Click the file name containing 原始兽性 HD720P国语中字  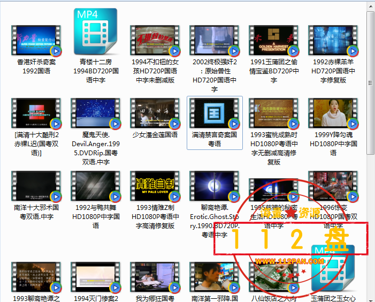(x=215, y=76)
